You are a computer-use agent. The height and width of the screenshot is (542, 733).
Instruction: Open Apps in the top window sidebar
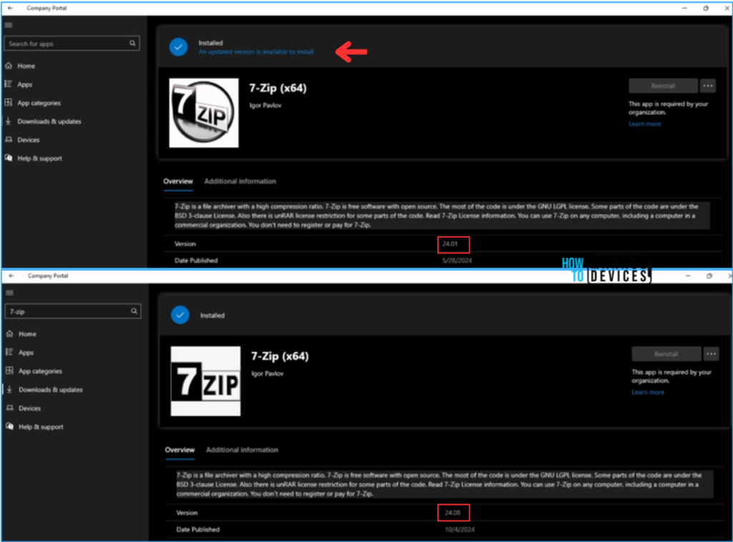pos(25,84)
